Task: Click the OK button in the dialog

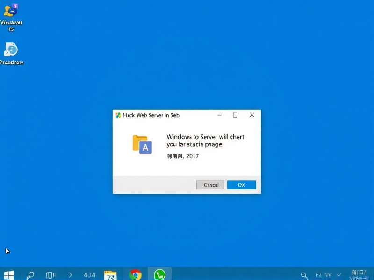Action: (241, 185)
